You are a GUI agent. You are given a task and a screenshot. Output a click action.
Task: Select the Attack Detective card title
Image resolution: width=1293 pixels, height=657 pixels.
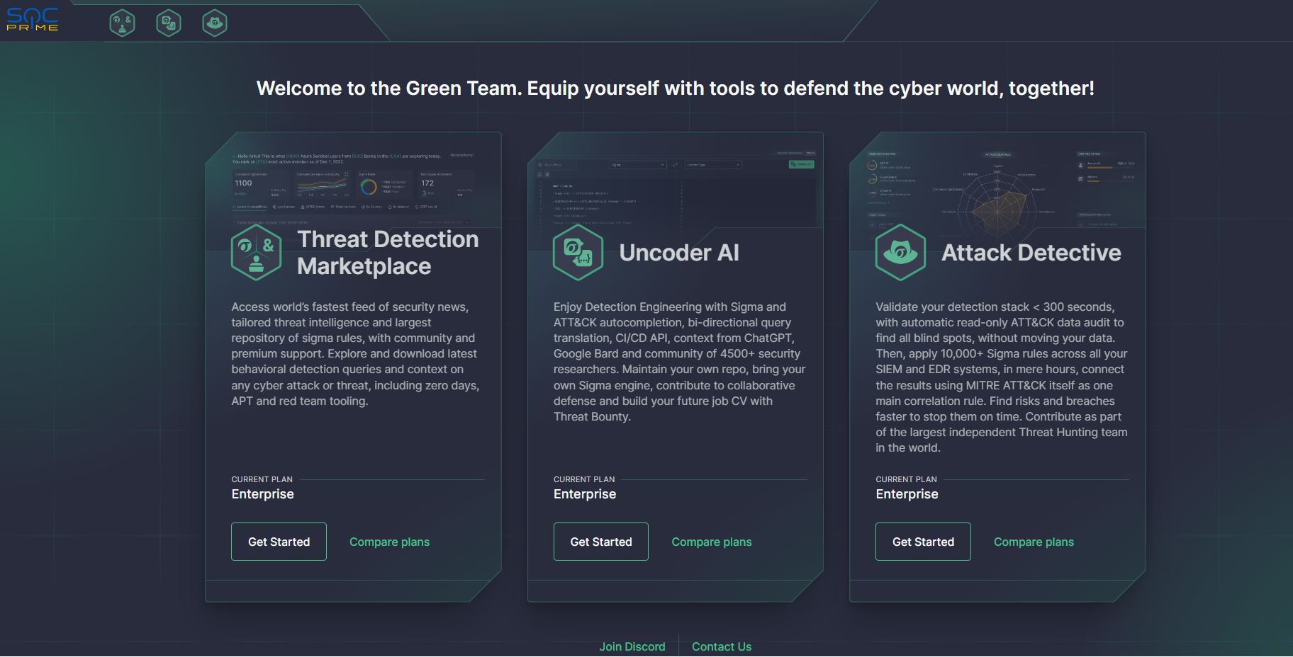pyautogui.click(x=1031, y=253)
